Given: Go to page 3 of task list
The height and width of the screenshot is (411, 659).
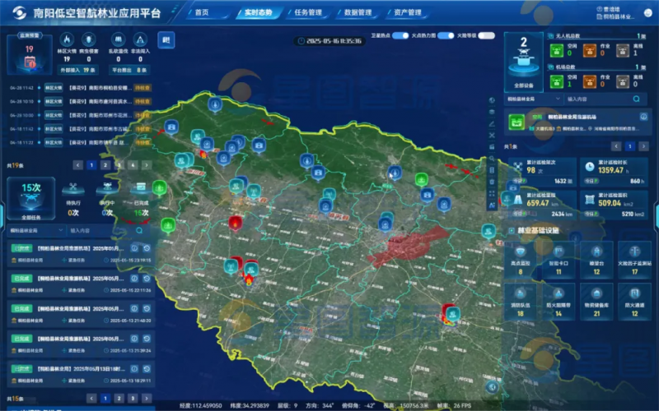Looking at the screenshot, I should (x=133, y=398).
